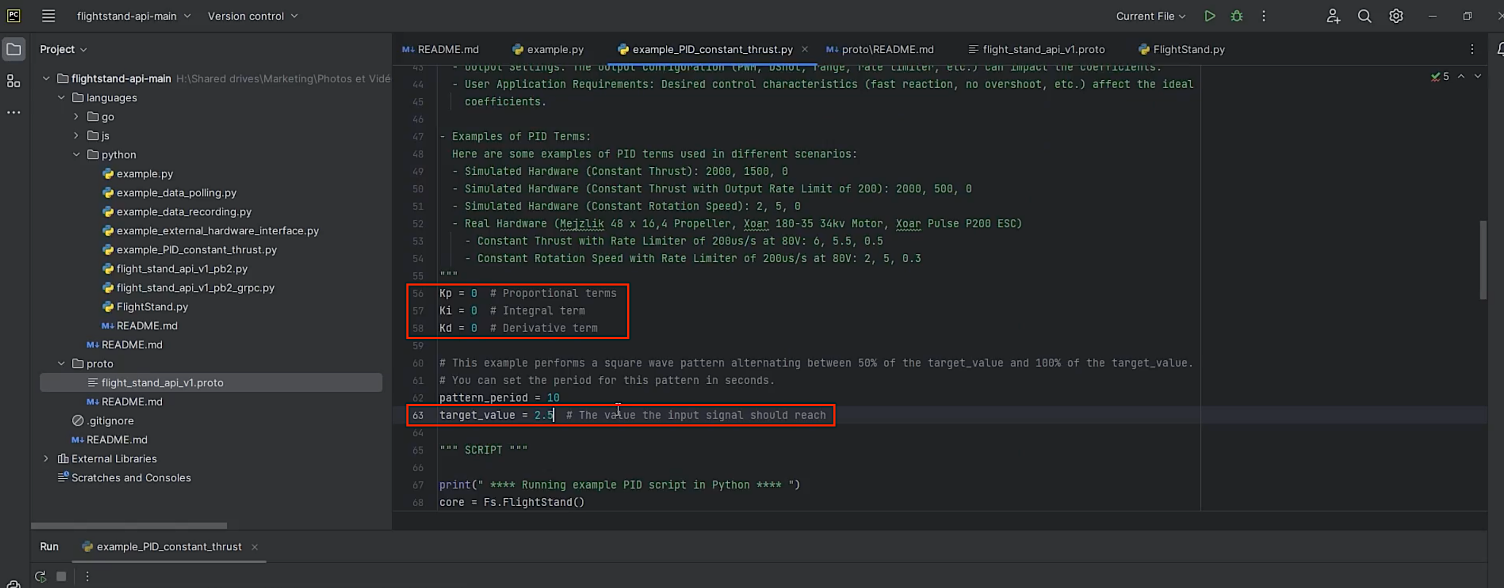Start debugging with the bug icon
Screen dimensions: 1504x588
(1237, 16)
